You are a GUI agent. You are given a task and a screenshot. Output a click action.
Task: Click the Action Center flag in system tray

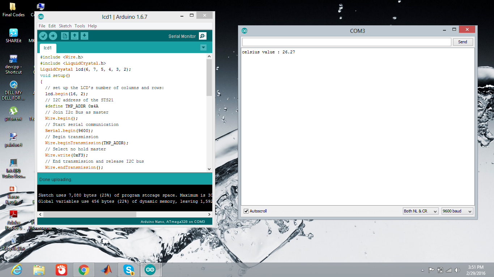[431, 270]
